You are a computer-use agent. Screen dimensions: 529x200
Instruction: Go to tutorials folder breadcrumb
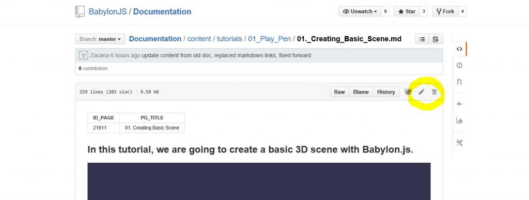[229, 39]
